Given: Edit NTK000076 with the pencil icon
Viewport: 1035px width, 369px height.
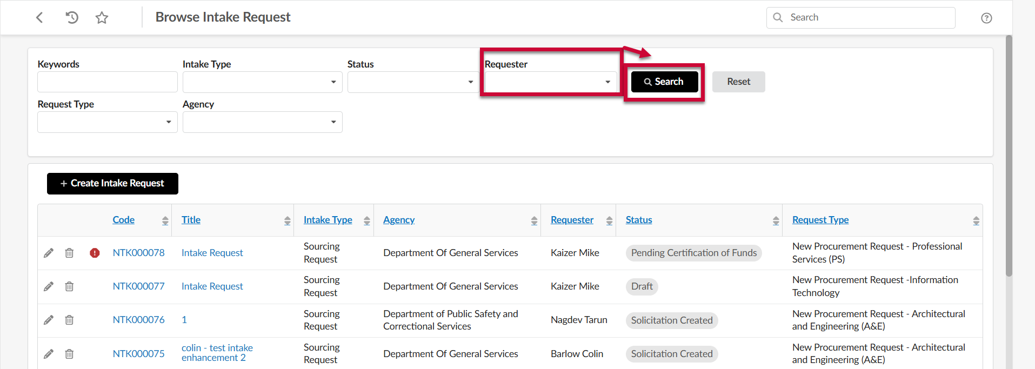Looking at the screenshot, I should pyautogui.click(x=49, y=320).
